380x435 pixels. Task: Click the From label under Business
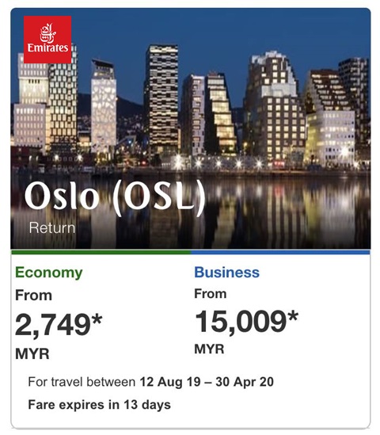coord(211,293)
